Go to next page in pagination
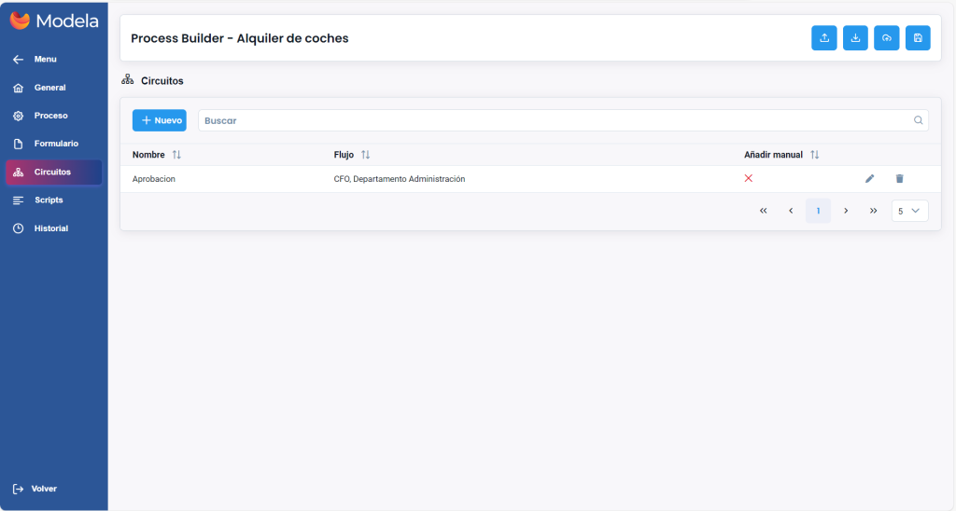Image resolution: width=956 pixels, height=511 pixels. click(x=846, y=211)
